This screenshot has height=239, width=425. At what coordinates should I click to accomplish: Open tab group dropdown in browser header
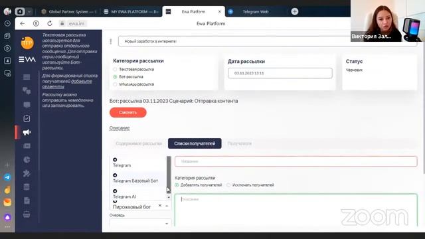tap(29, 12)
